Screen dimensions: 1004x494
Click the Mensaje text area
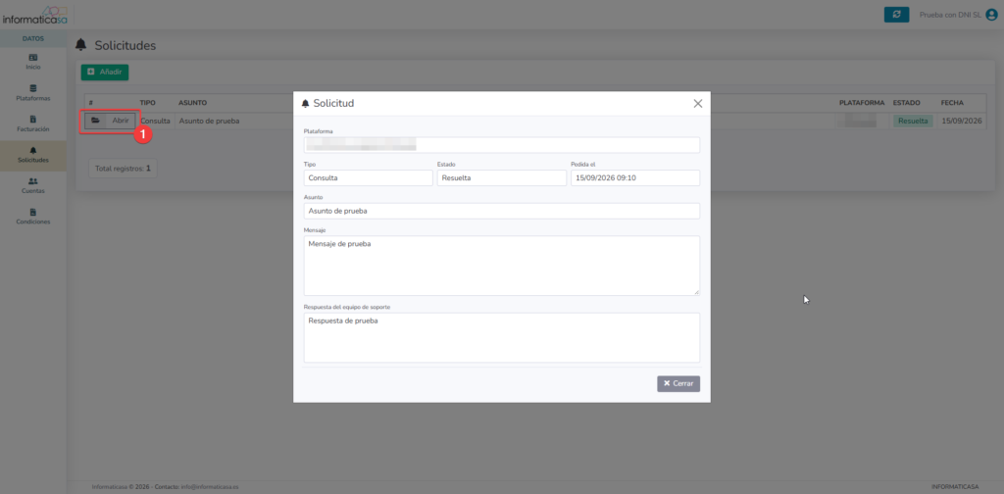(501, 266)
